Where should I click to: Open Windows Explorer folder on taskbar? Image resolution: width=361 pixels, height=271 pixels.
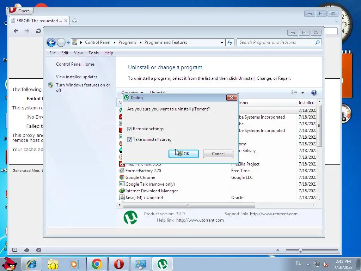click(53, 264)
